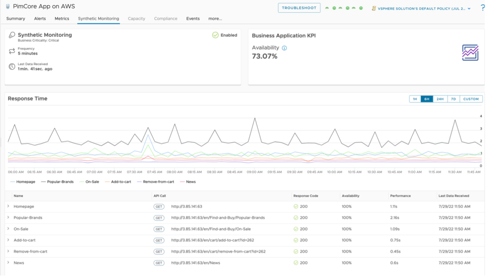The height and width of the screenshot is (277, 486).
Task: Click the GET badge in News row
Action: tap(159, 263)
